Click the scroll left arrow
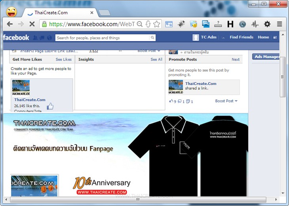Viewport: 289px width, 206px height. (6, 199)
